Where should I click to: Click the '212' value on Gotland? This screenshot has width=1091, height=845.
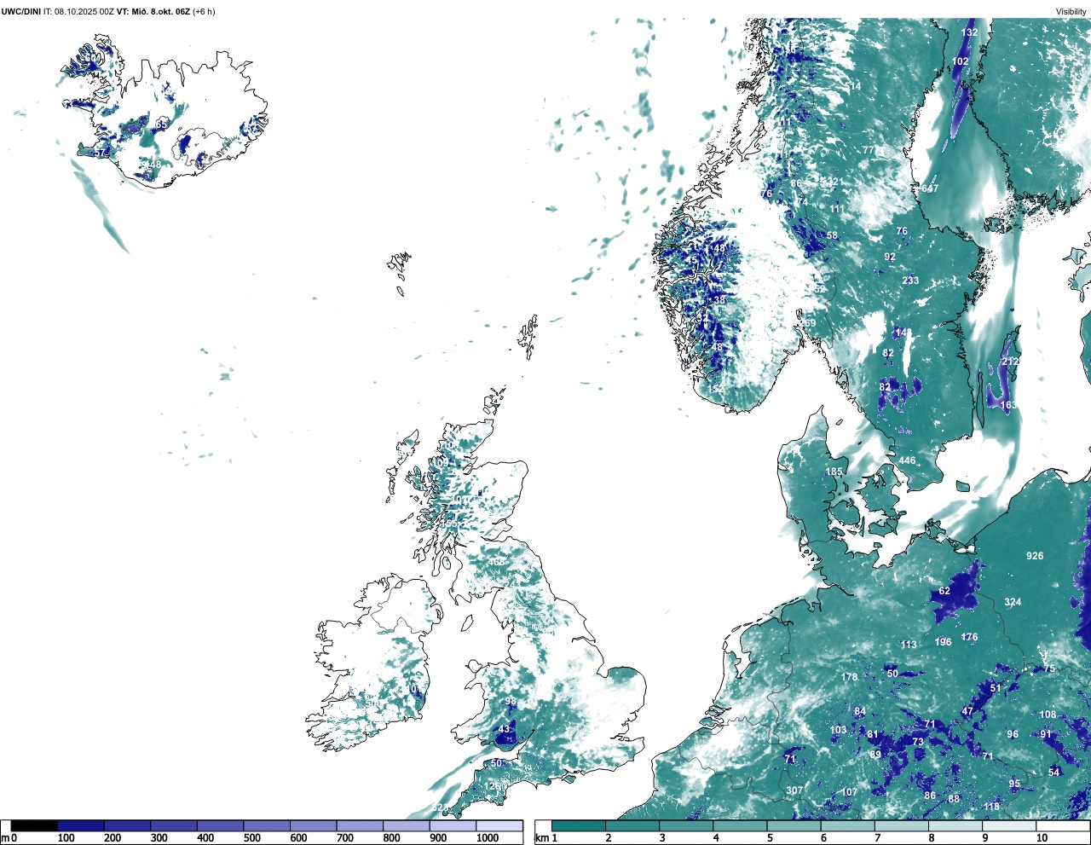coord(1010,362)
